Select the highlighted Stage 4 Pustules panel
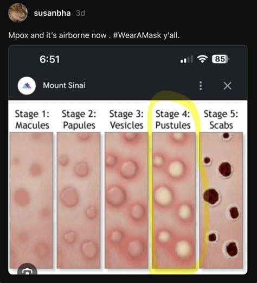 (174, 200)
